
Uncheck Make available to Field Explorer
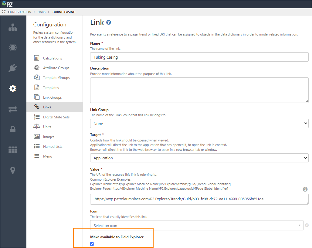pyautogui.click(x=92, y=244)
